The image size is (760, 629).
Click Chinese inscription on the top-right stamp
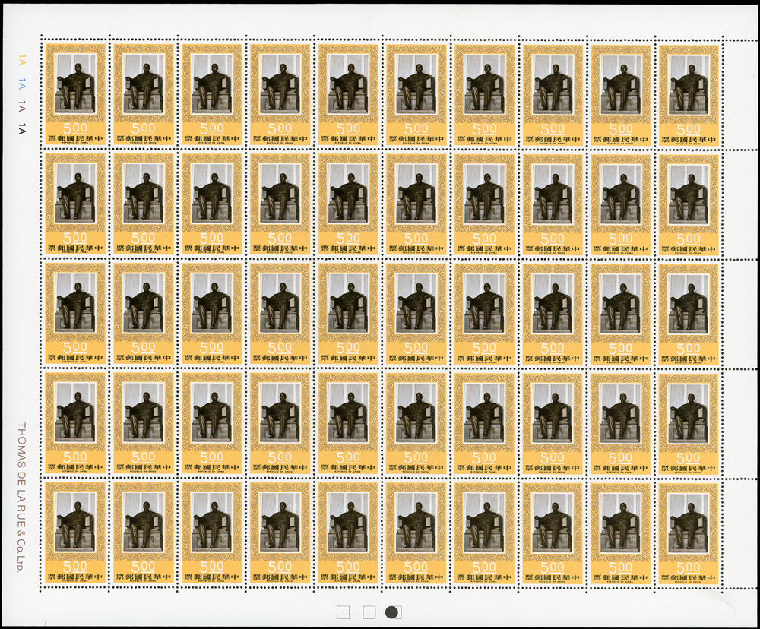pos(689,141)
